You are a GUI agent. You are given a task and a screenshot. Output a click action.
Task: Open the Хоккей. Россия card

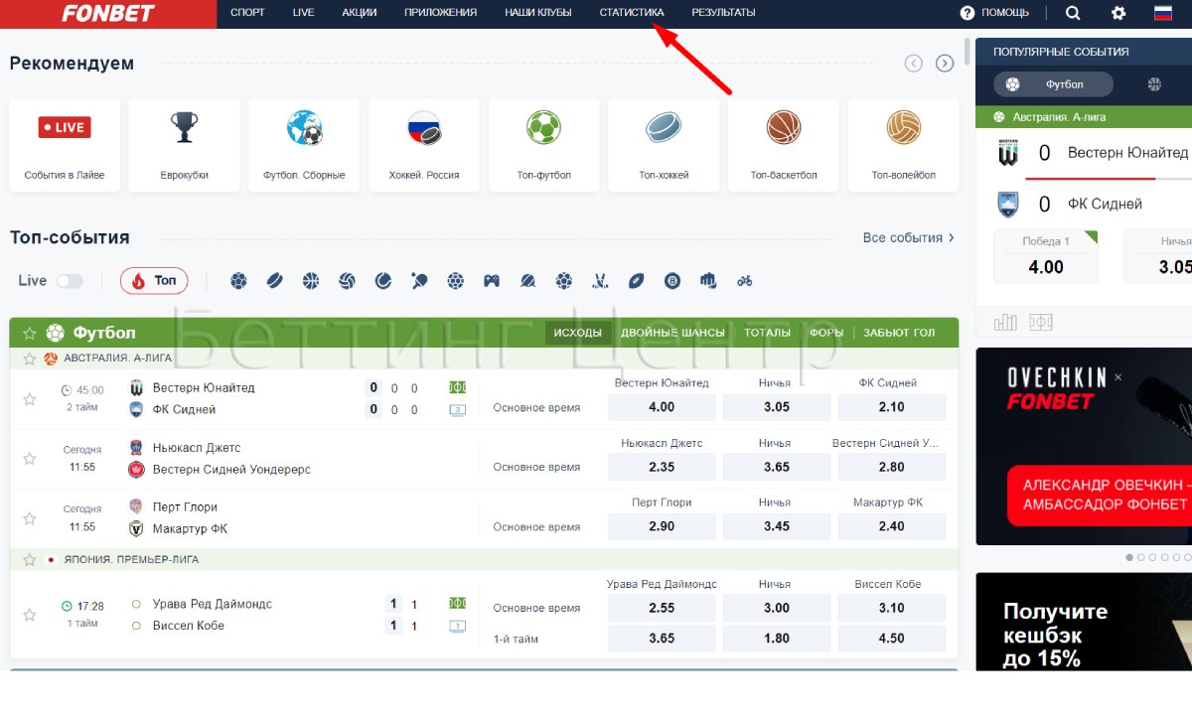click(x=424, y=145)
